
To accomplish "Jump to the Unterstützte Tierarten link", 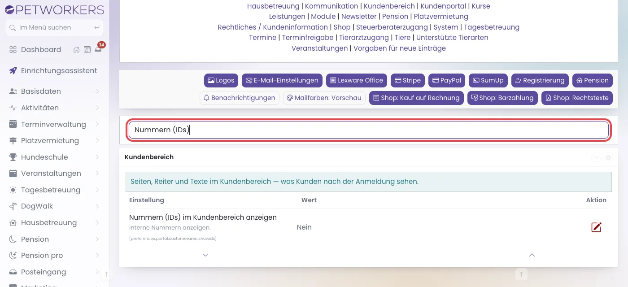I will (x=452, y=38).
